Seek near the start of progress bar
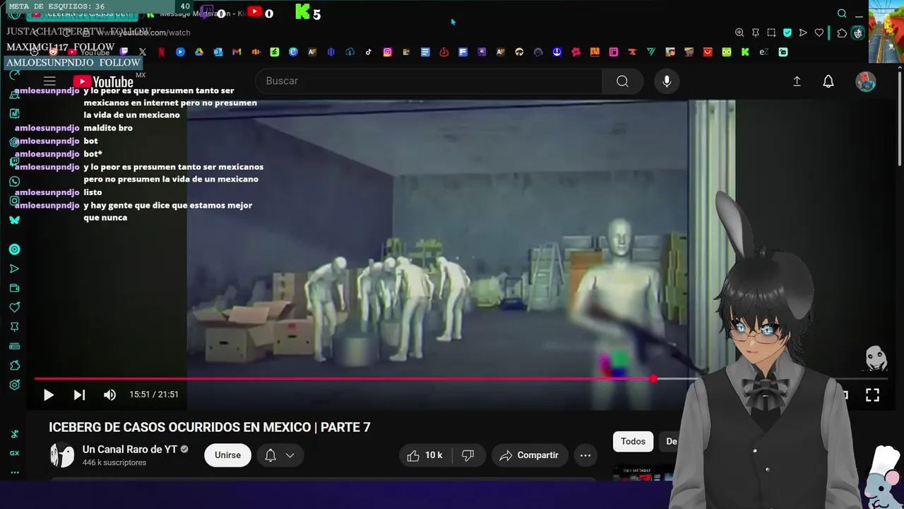The width and height of the screenshot is (904, 509). coord(42,379)
